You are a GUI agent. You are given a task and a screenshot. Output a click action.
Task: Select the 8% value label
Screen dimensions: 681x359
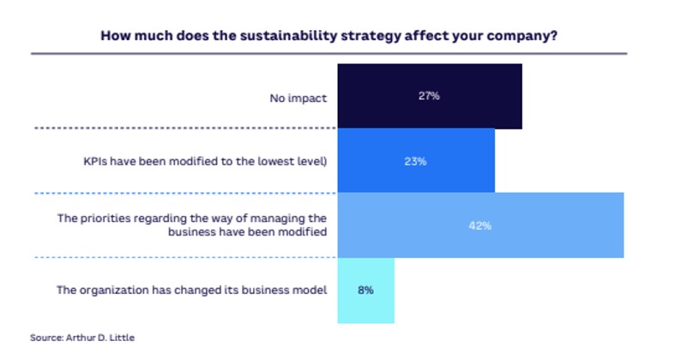point(365,290)
